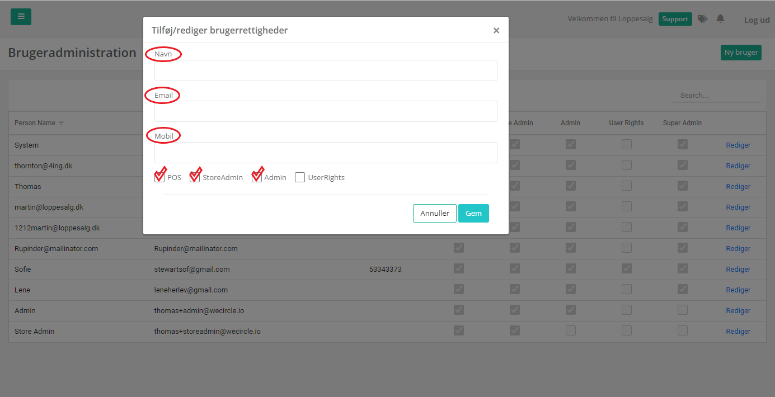Toggle Super Admin checkbox for Admin row
The image size is (775, 397).
(682, 310)
